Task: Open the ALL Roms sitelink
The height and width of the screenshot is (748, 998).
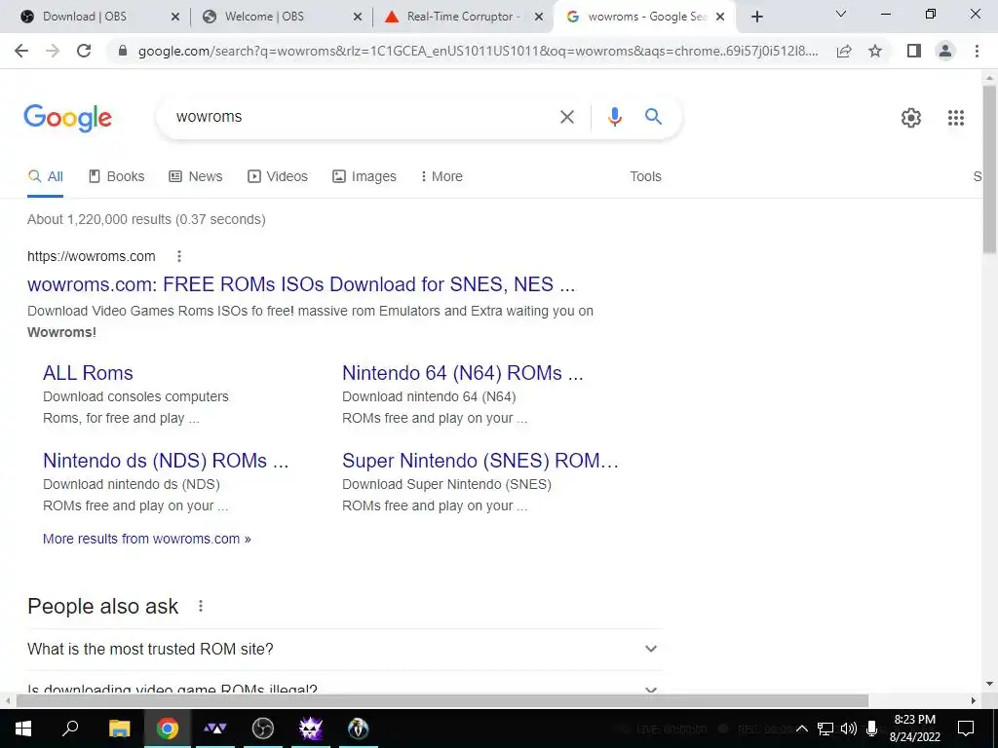Action: 88,373
